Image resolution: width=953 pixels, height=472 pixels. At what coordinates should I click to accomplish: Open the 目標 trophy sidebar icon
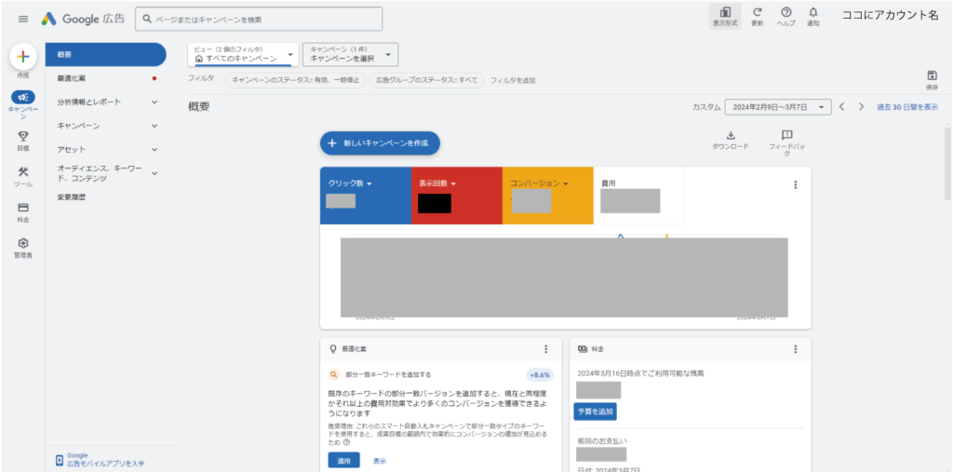click(x=23, y=136)
